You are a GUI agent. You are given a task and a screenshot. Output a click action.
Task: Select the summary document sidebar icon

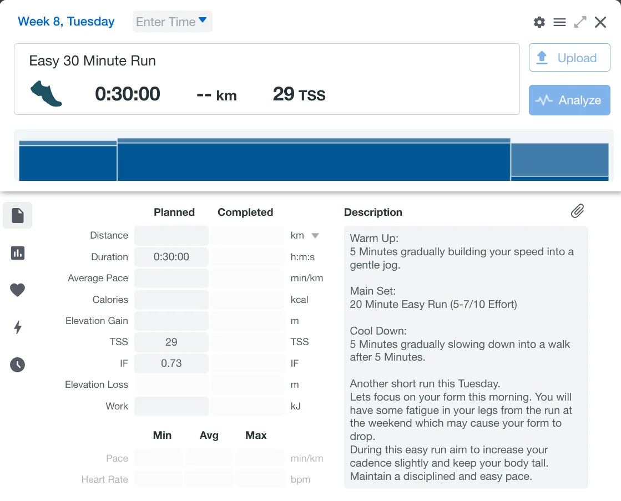point(18,215)
